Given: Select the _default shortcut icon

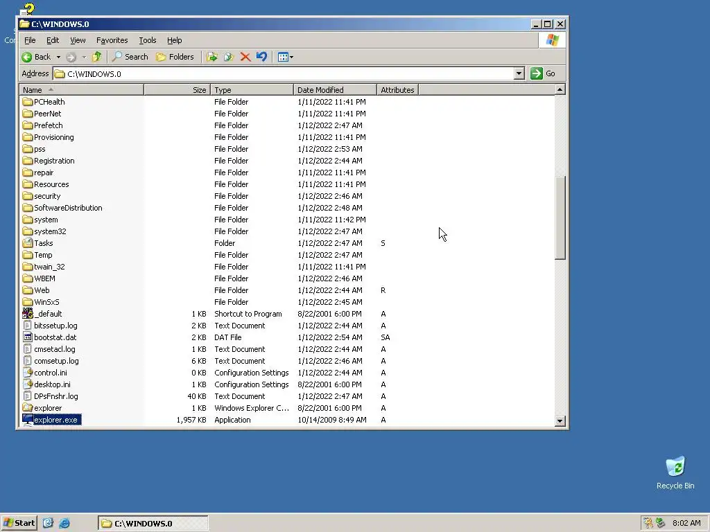Looking at the screenshot, I should [x=28, y=314].
